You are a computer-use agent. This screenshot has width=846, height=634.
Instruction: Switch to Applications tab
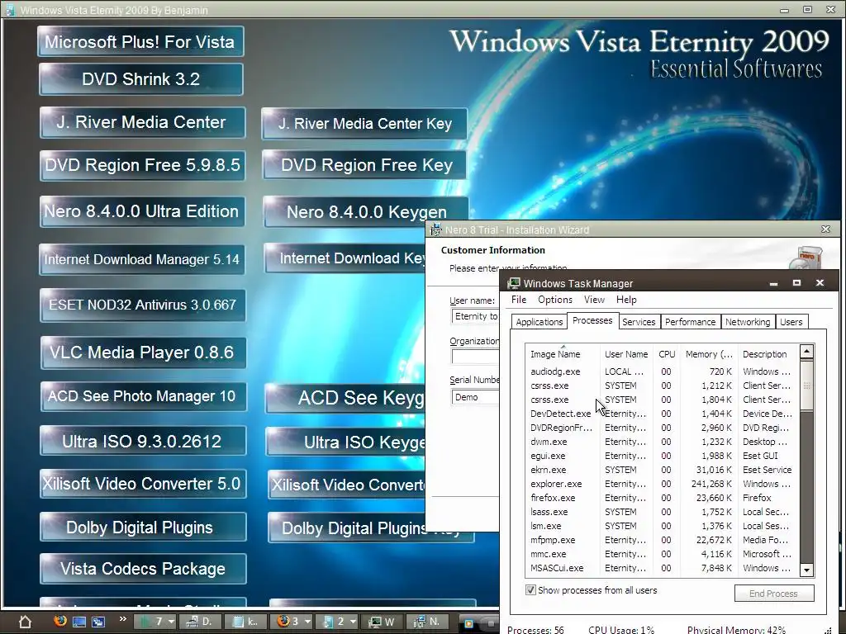(539, 322)
